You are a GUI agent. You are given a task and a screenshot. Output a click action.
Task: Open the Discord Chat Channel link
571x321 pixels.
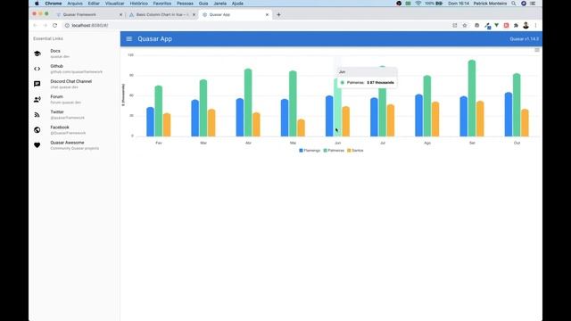tap(74, 84)
